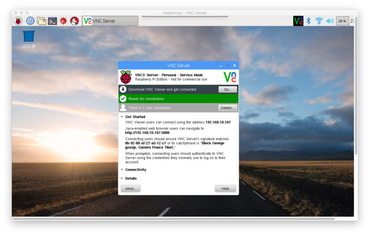Open Mathematica red spiky icon
Image resolution: width=370 pixels, height=235 pixels.
pos(63,21)
